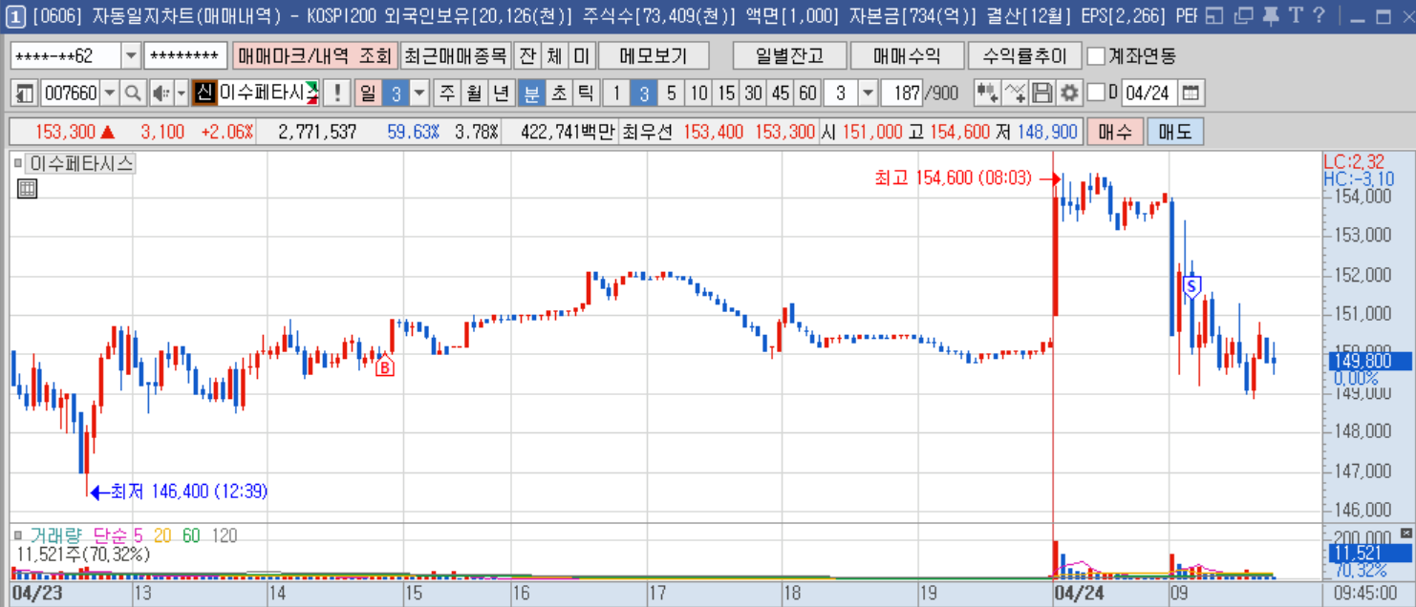Click the exclamation mark info icon

click(x=336, y=94)
